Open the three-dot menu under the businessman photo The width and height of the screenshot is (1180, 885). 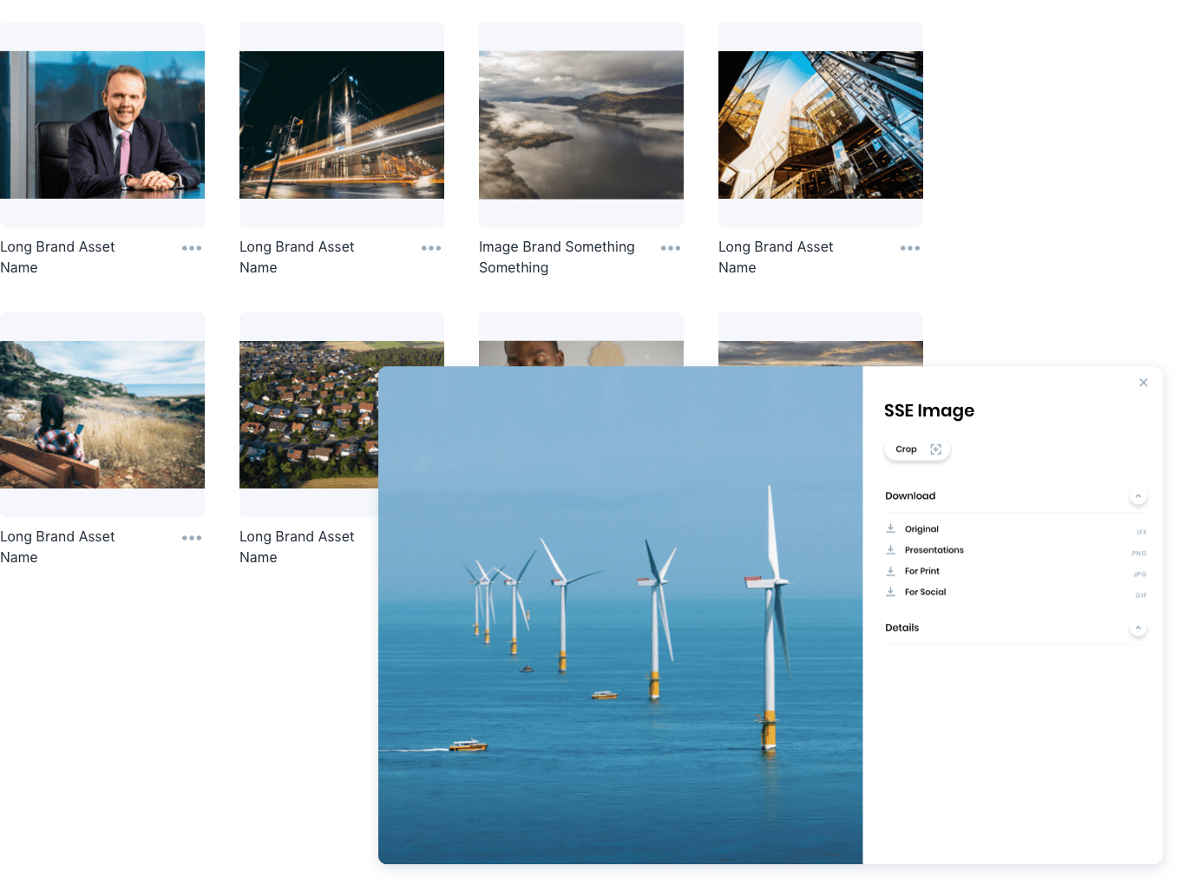click(x=192, y=248)
